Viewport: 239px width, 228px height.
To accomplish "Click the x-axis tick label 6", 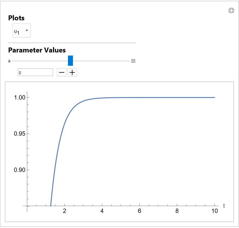I will [139, 211].
